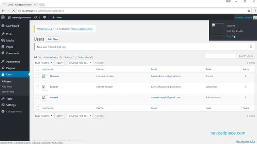The width and height of the screenshot is (257, 144).
Task: Open the kamran username link
Action: coord(54,87)
